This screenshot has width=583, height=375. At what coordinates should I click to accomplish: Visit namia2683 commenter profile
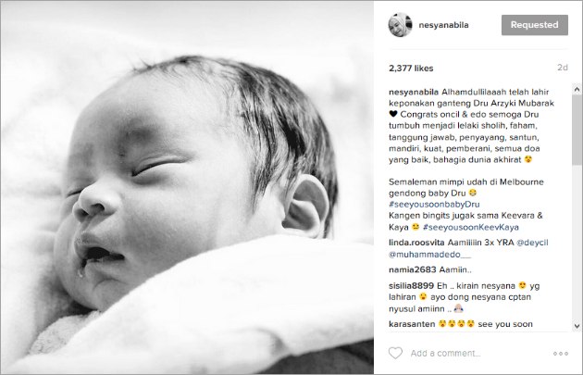[413, 269]
